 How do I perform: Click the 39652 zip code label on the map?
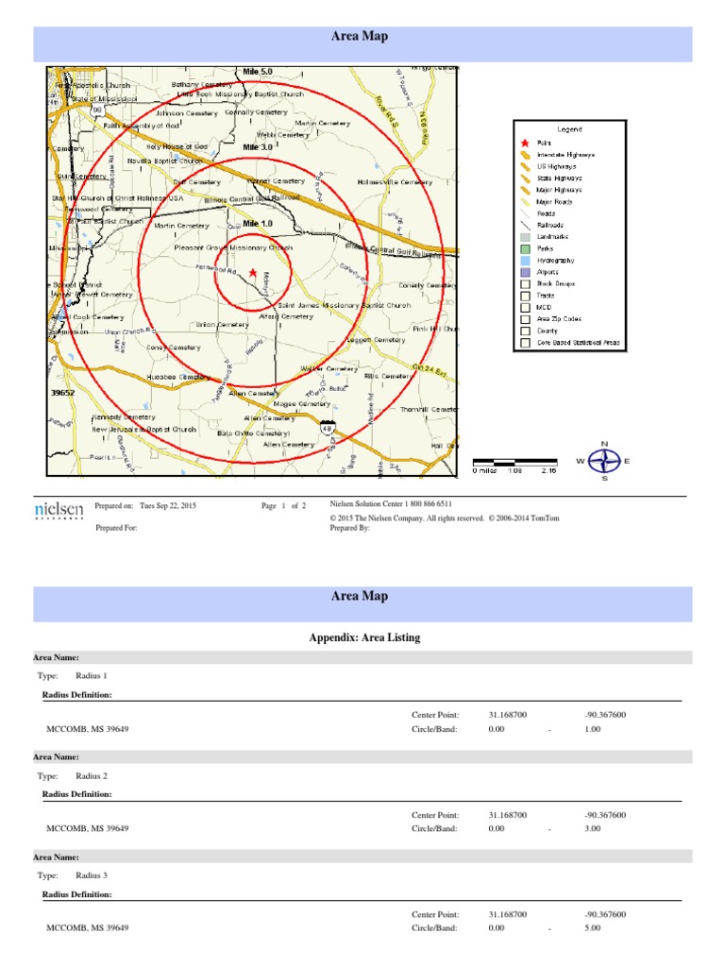(x=62, y=393)
